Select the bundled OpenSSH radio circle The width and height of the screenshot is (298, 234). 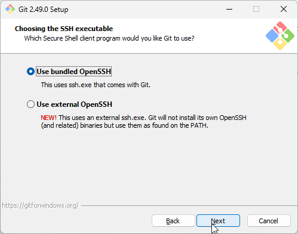[x=30, y=72]
